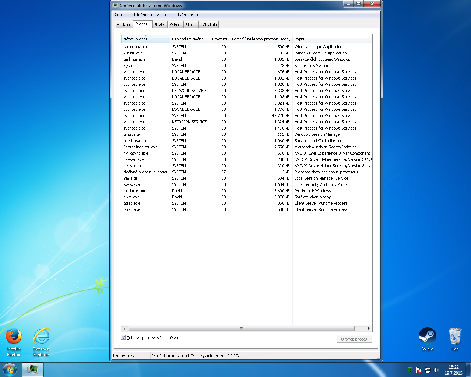Click the Show Desktop strip beside the clock
The width and height of the screenshot is (471, 377).
click(468, 370)
